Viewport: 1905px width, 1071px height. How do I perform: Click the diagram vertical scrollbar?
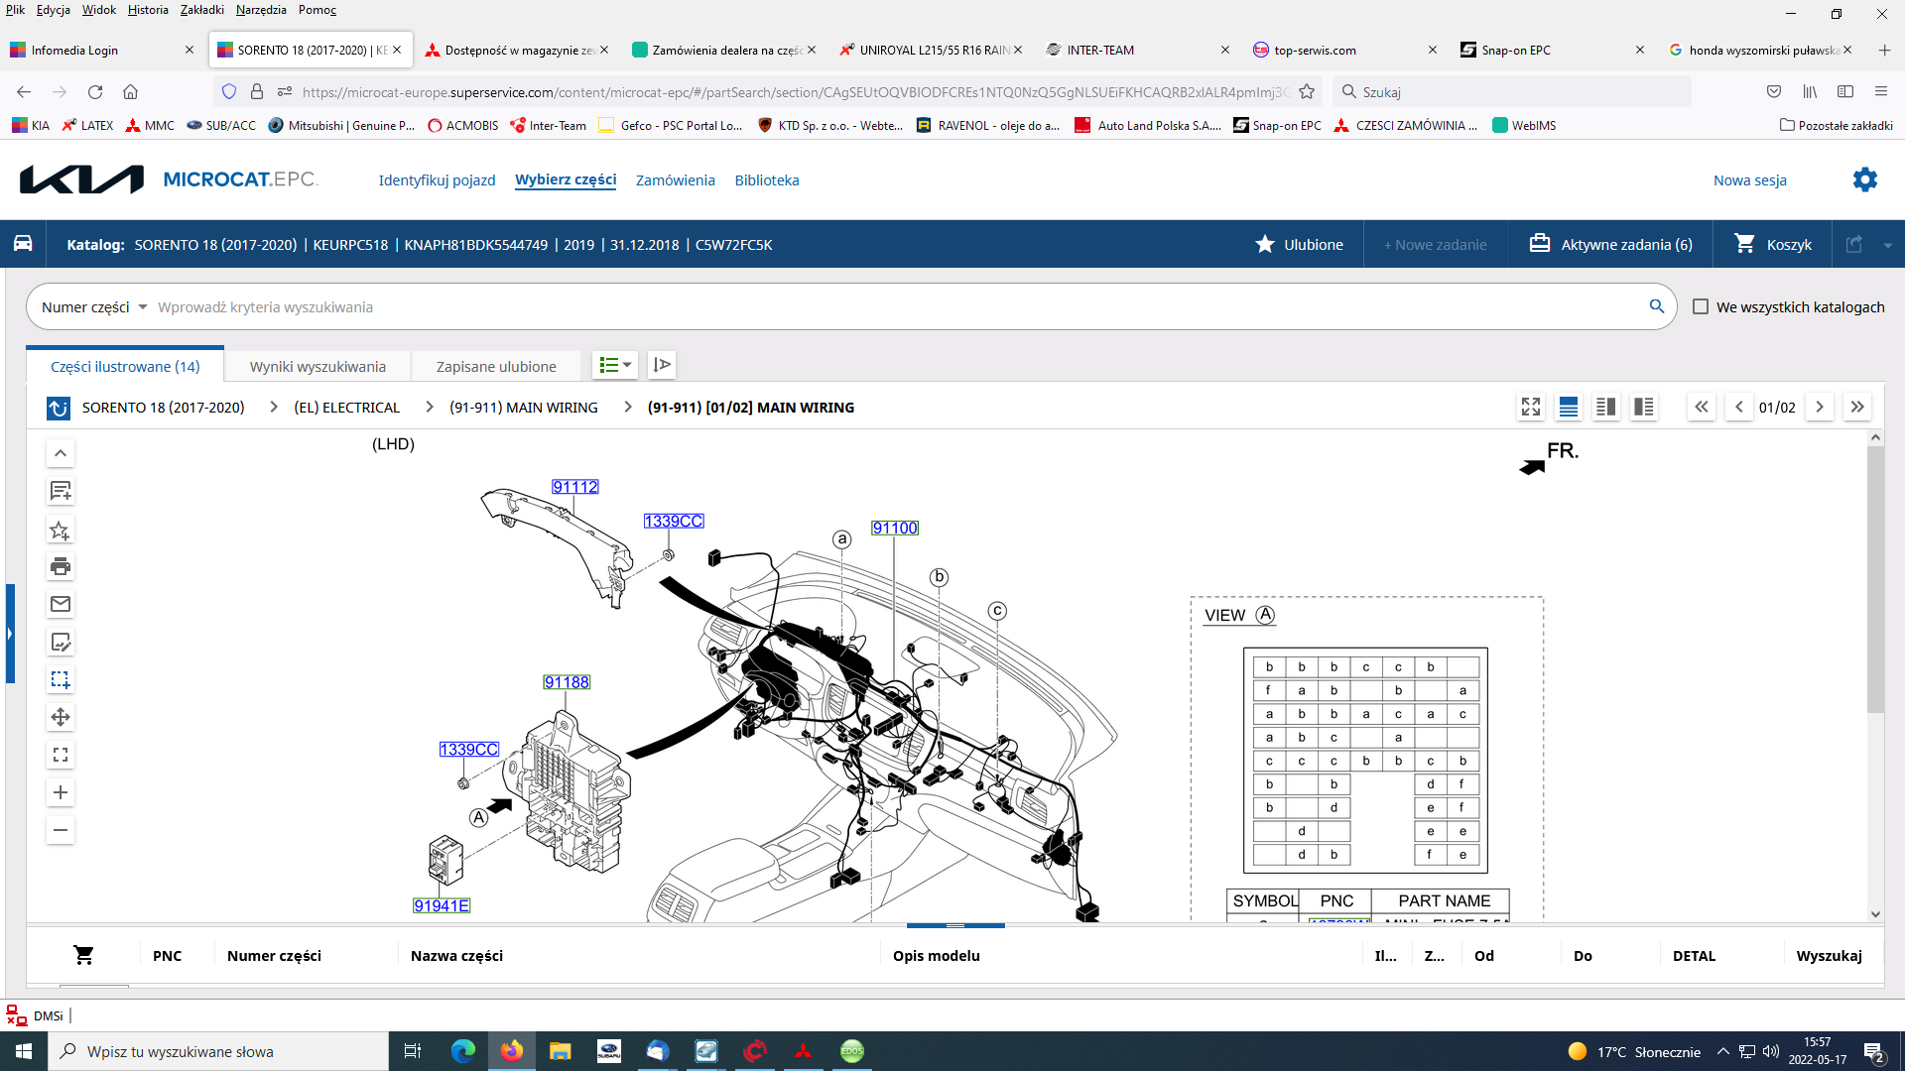coord(1875,580)
